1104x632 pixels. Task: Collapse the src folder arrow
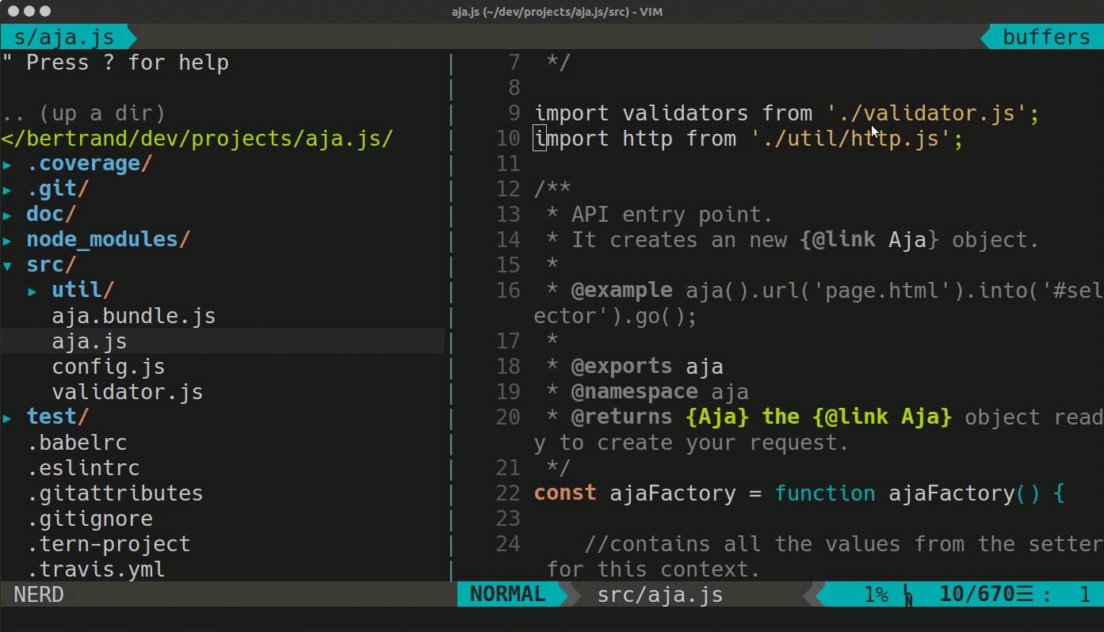click(7, 266)
